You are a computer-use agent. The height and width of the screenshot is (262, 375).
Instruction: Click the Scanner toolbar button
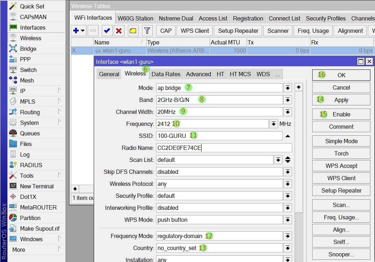click(x=278, y=31)
